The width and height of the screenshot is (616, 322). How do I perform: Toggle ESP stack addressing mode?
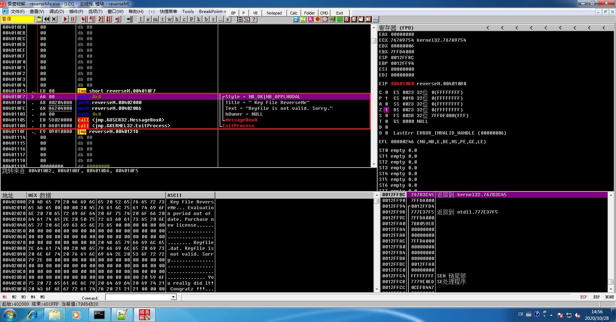tap(583, 297)
